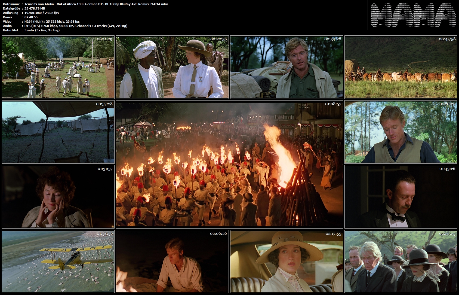459x295 pixels.
Task: Click the duration value 02:40:55
Action: pyautogui.click(x=31, y=17)
